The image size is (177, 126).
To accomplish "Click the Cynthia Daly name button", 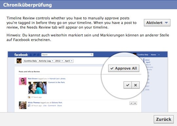I will (30, 61).
